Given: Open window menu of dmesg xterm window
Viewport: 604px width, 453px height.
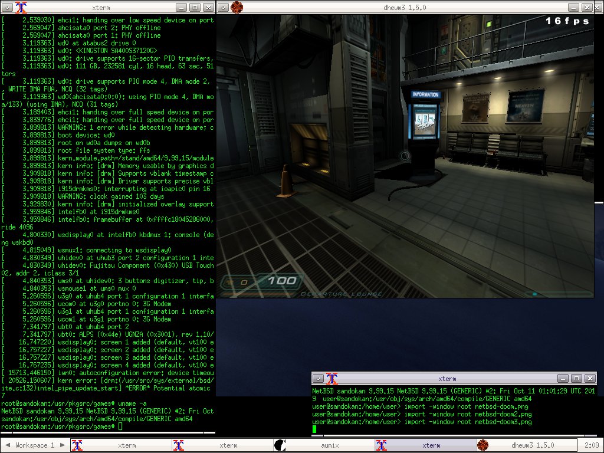Looking at the screenshot, I should point(7,7).
